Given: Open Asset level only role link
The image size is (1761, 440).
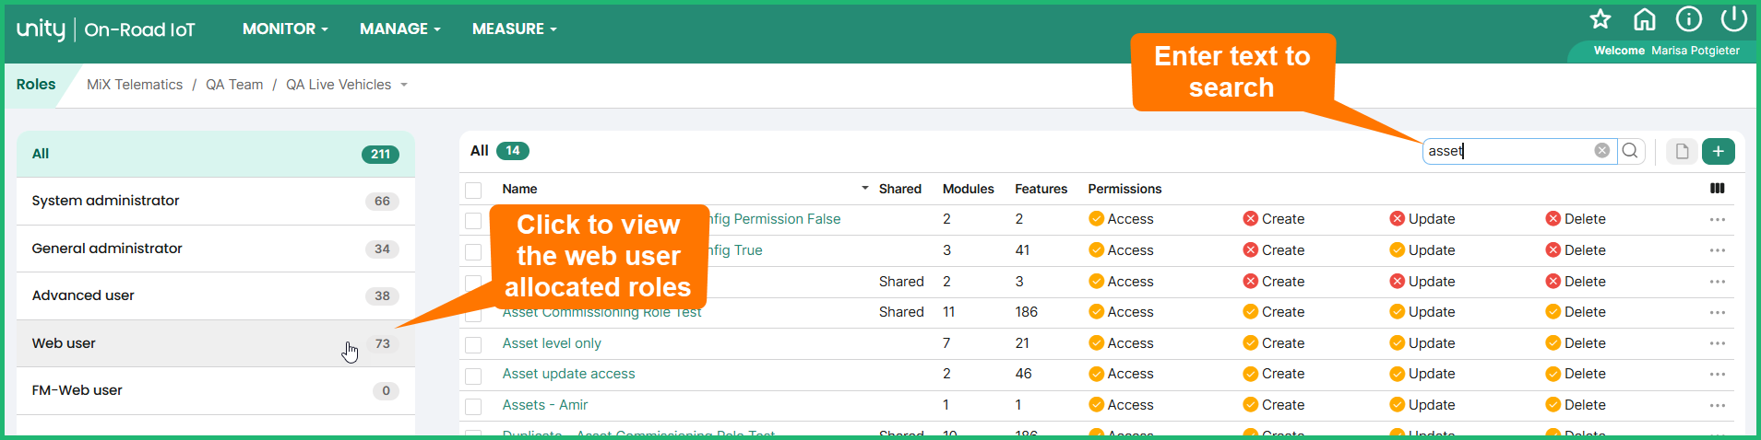Looking at the screenshot, I should click(552, 343).
